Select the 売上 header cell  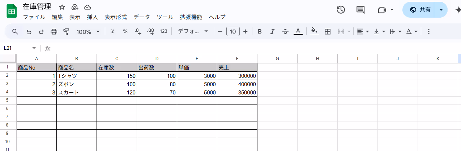point(237,67)
